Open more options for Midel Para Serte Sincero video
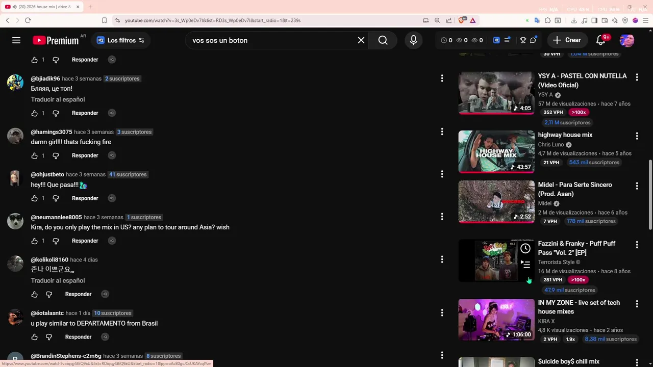The image size is (653, 367). pos(637,186)
